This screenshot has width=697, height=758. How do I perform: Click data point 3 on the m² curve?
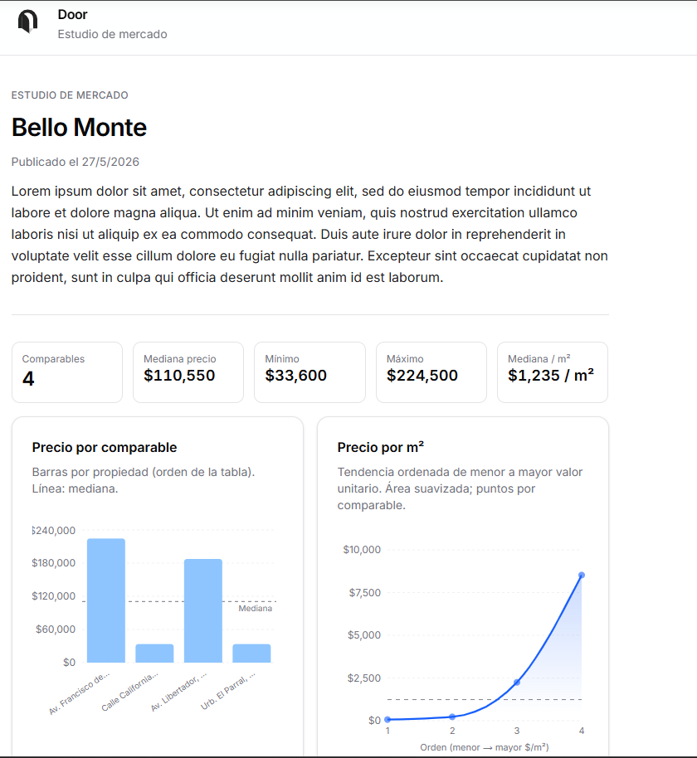(x=517, y=682)
